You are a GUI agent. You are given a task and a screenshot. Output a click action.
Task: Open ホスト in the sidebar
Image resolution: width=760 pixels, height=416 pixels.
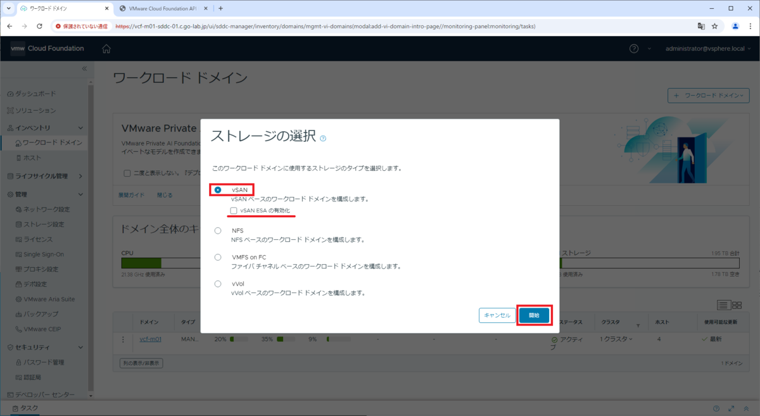click(32, 158)
